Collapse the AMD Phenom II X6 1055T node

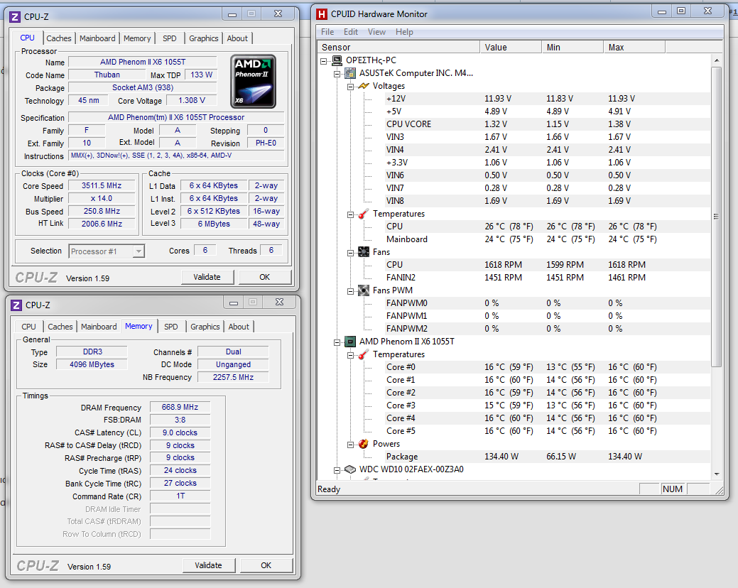pos(337,342)
